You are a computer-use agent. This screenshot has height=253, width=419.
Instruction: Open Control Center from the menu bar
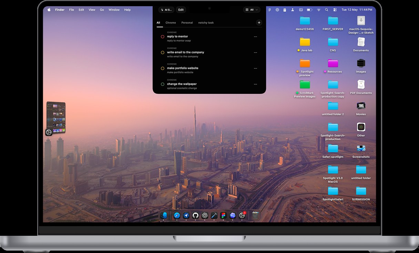click(x=335, y=10)
